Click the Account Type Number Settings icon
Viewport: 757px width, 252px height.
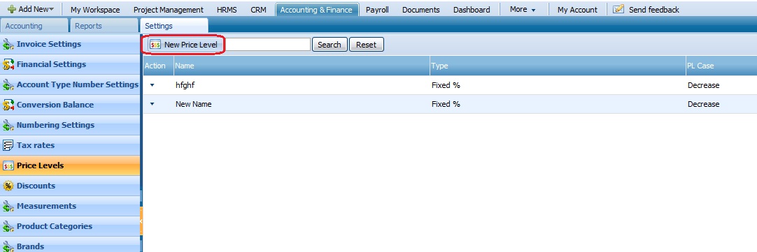coord(8,84)
